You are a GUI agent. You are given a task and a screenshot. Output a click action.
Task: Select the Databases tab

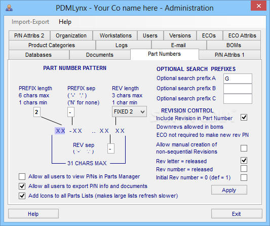38,55
